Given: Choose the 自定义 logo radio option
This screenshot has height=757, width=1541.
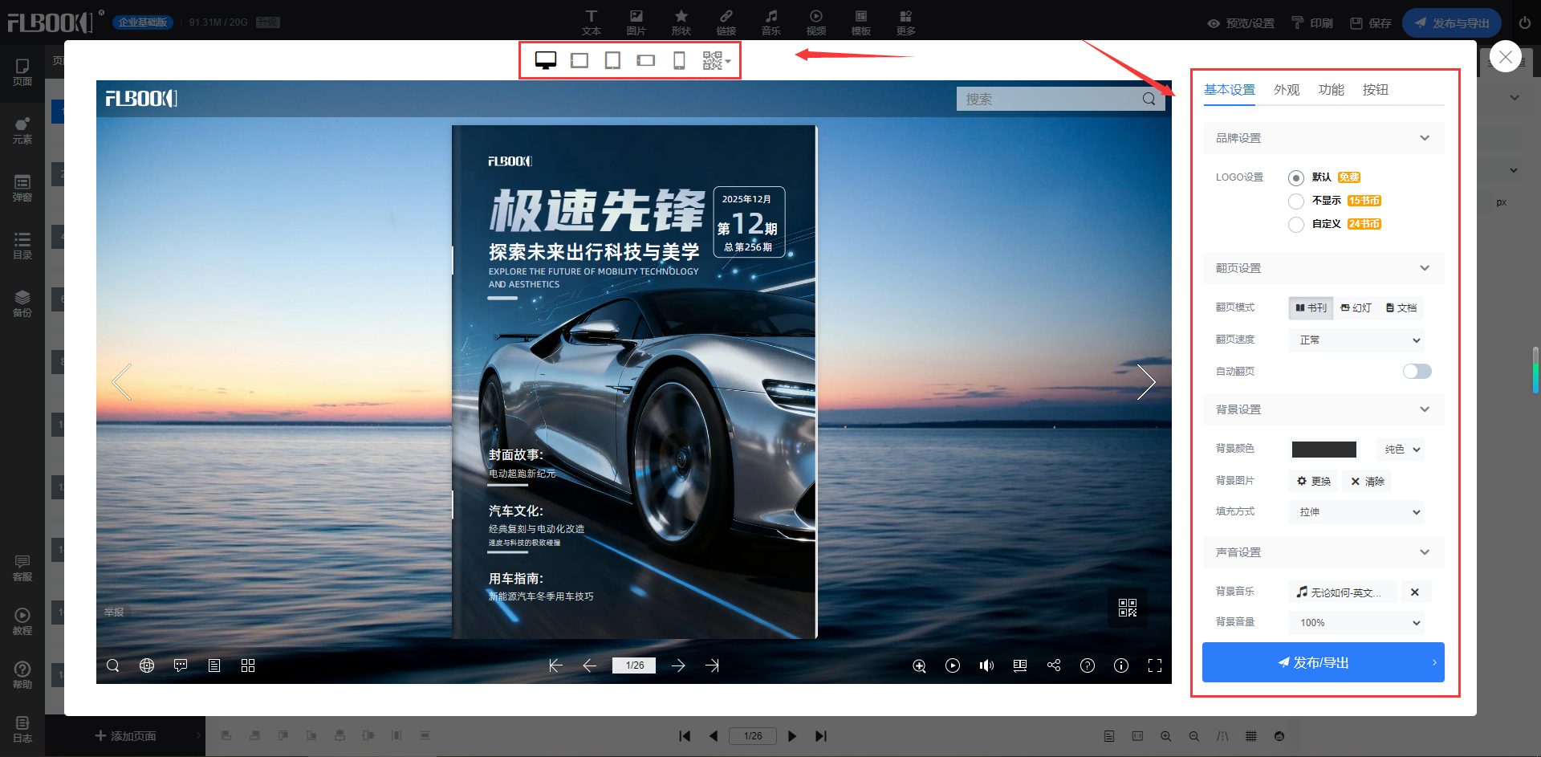Looking at the screenshot, I should (1295, 225).
